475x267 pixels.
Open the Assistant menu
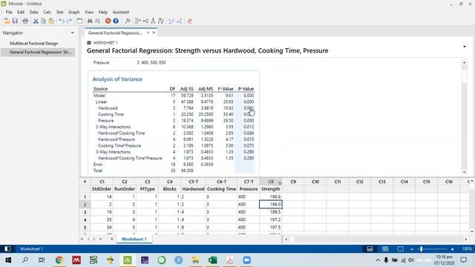(120, 12)
